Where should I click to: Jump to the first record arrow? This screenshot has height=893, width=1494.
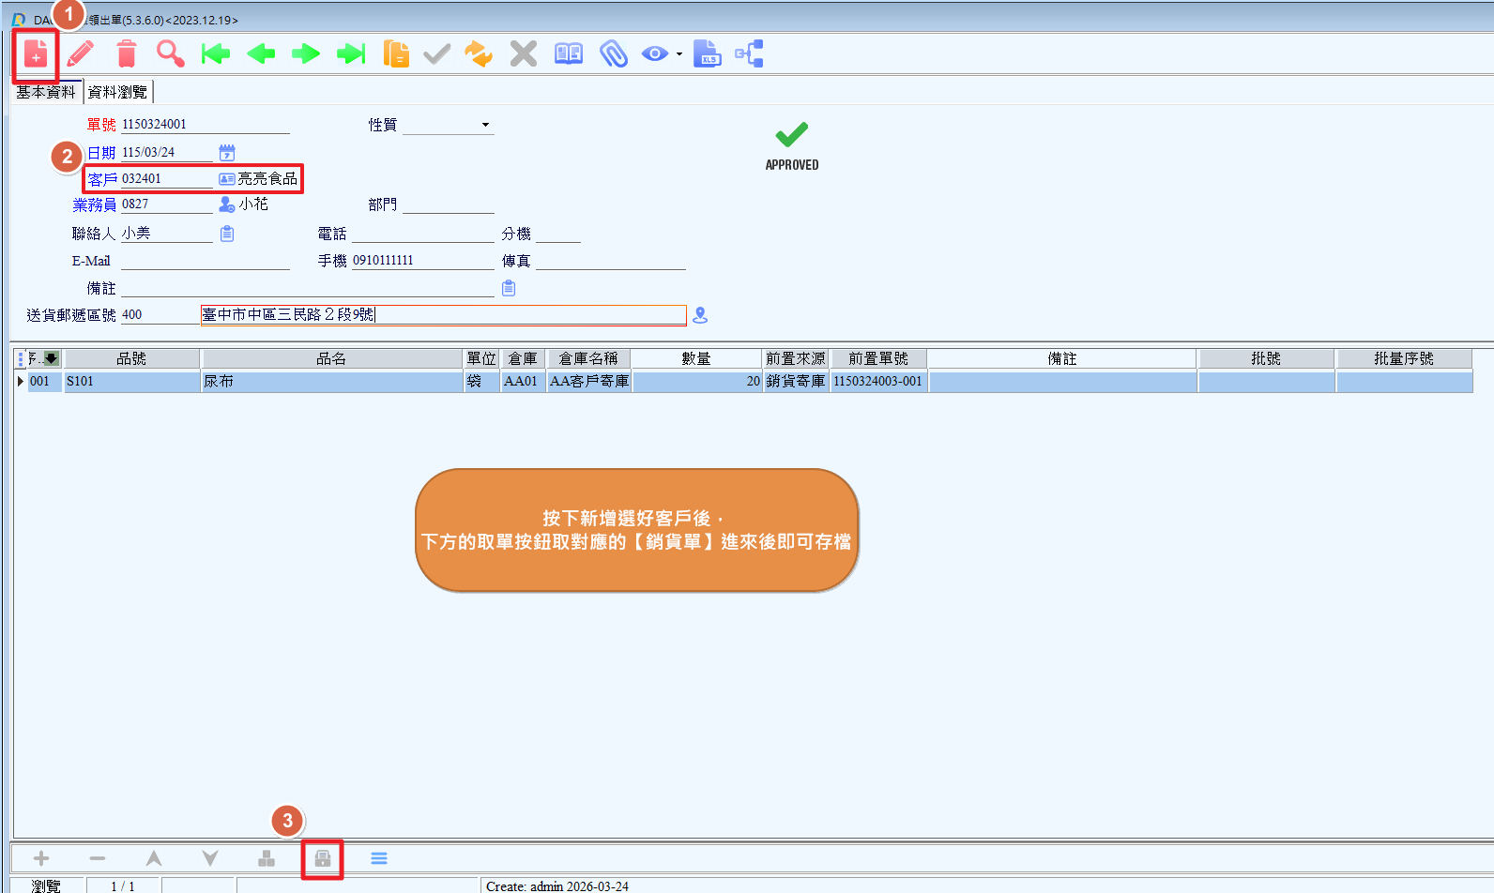[216, 54]
